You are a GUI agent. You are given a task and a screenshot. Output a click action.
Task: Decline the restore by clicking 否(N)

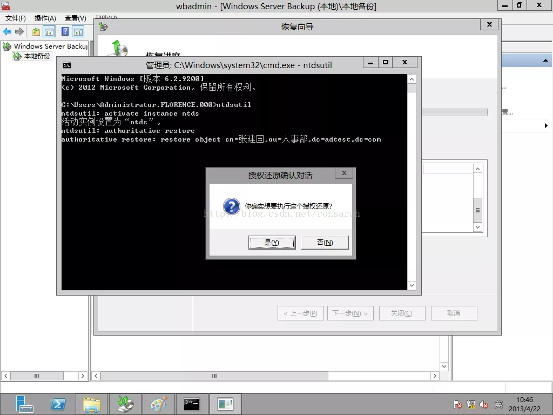point(325,243)
